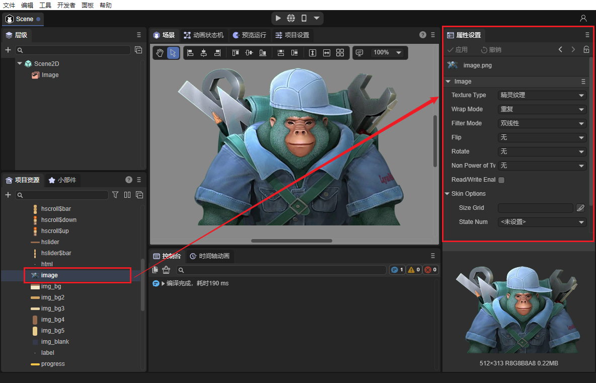The width and height of the screenshot is (596, 383).
Task: Collapse all folders in project resources
Action: (x=139, y=195)
